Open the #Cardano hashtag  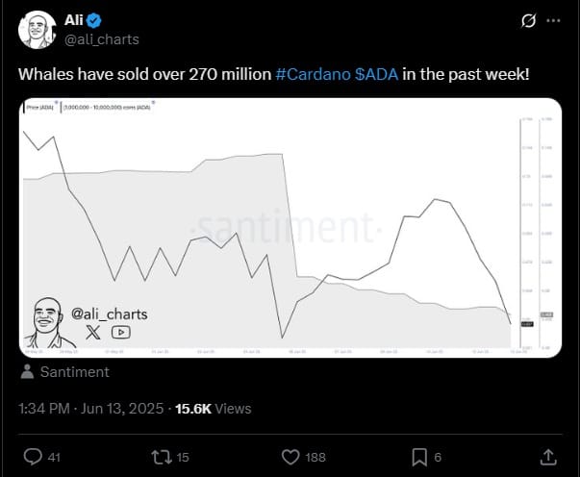tap(313, 74)
